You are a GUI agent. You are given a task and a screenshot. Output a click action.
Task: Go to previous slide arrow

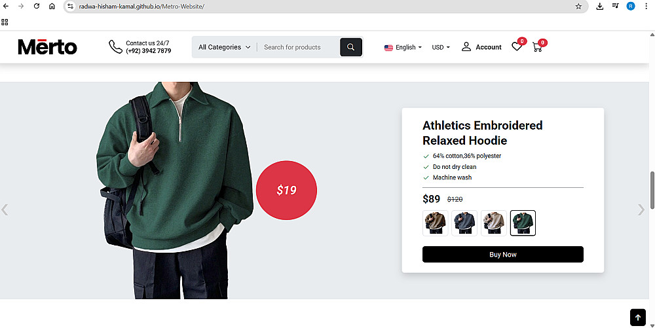[5, 210]
